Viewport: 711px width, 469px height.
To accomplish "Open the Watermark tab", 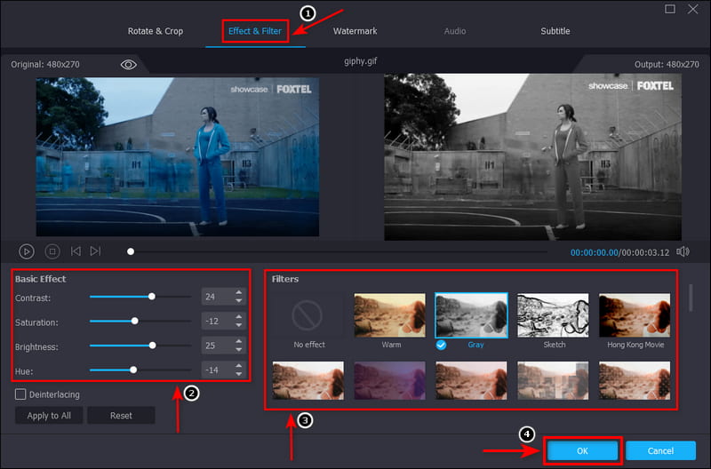I will (x=355, y=31).
